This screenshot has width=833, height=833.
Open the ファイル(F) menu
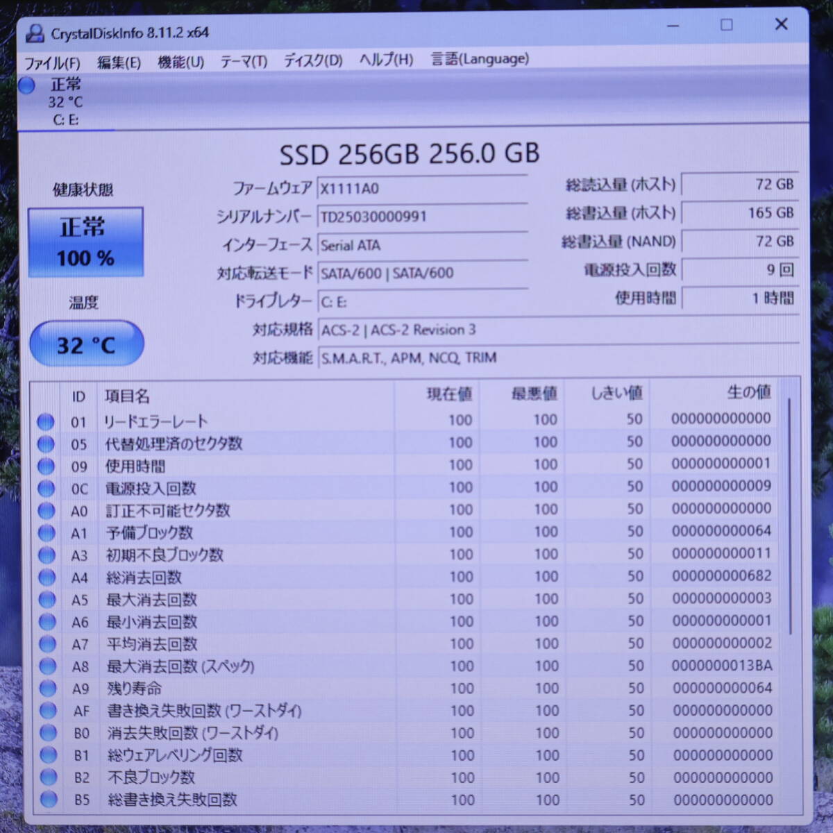(52, 63)
